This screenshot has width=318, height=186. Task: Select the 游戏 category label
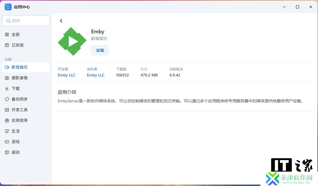[x=16, y=142]
